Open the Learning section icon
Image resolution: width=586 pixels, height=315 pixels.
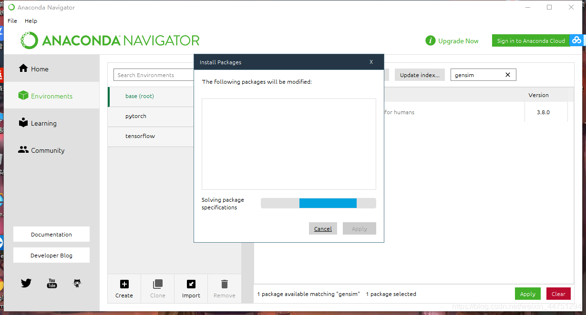pyautogui.click(x=23, y=123)
